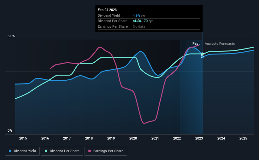Click the 6.0% y-axis label
Screen dimensions: 259x160
pyautogui.click(x=11, y=36)
